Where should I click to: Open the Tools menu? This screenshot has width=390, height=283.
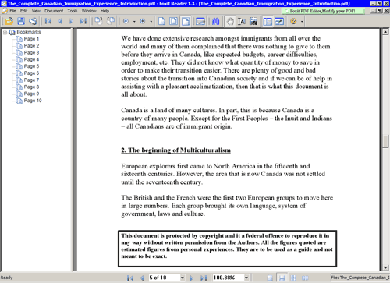point(73,11)
